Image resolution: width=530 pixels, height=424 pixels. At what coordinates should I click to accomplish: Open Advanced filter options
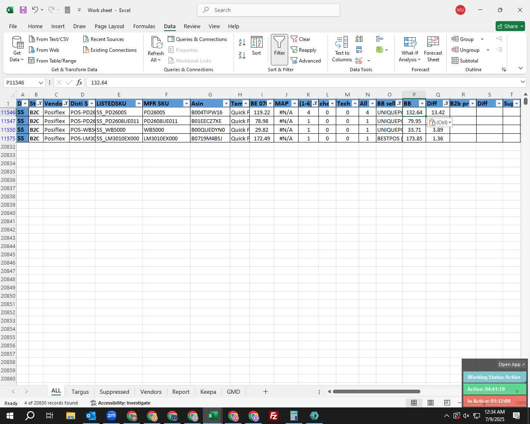(x=306, y=60)
